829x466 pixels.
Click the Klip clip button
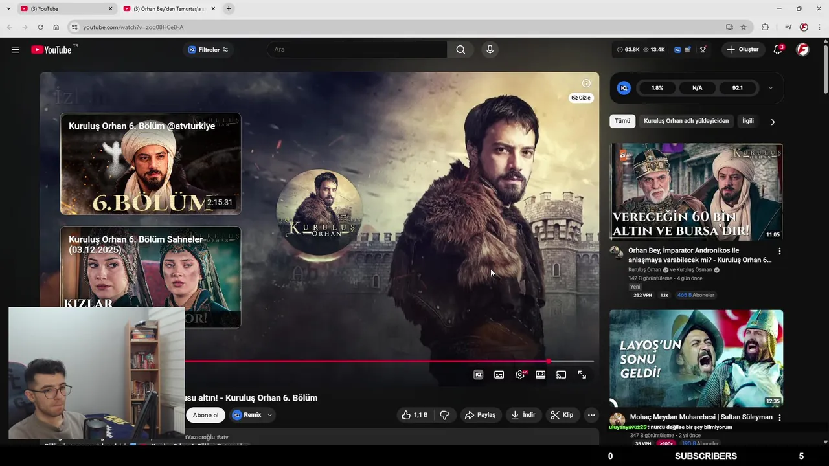(x=562, y=415)
